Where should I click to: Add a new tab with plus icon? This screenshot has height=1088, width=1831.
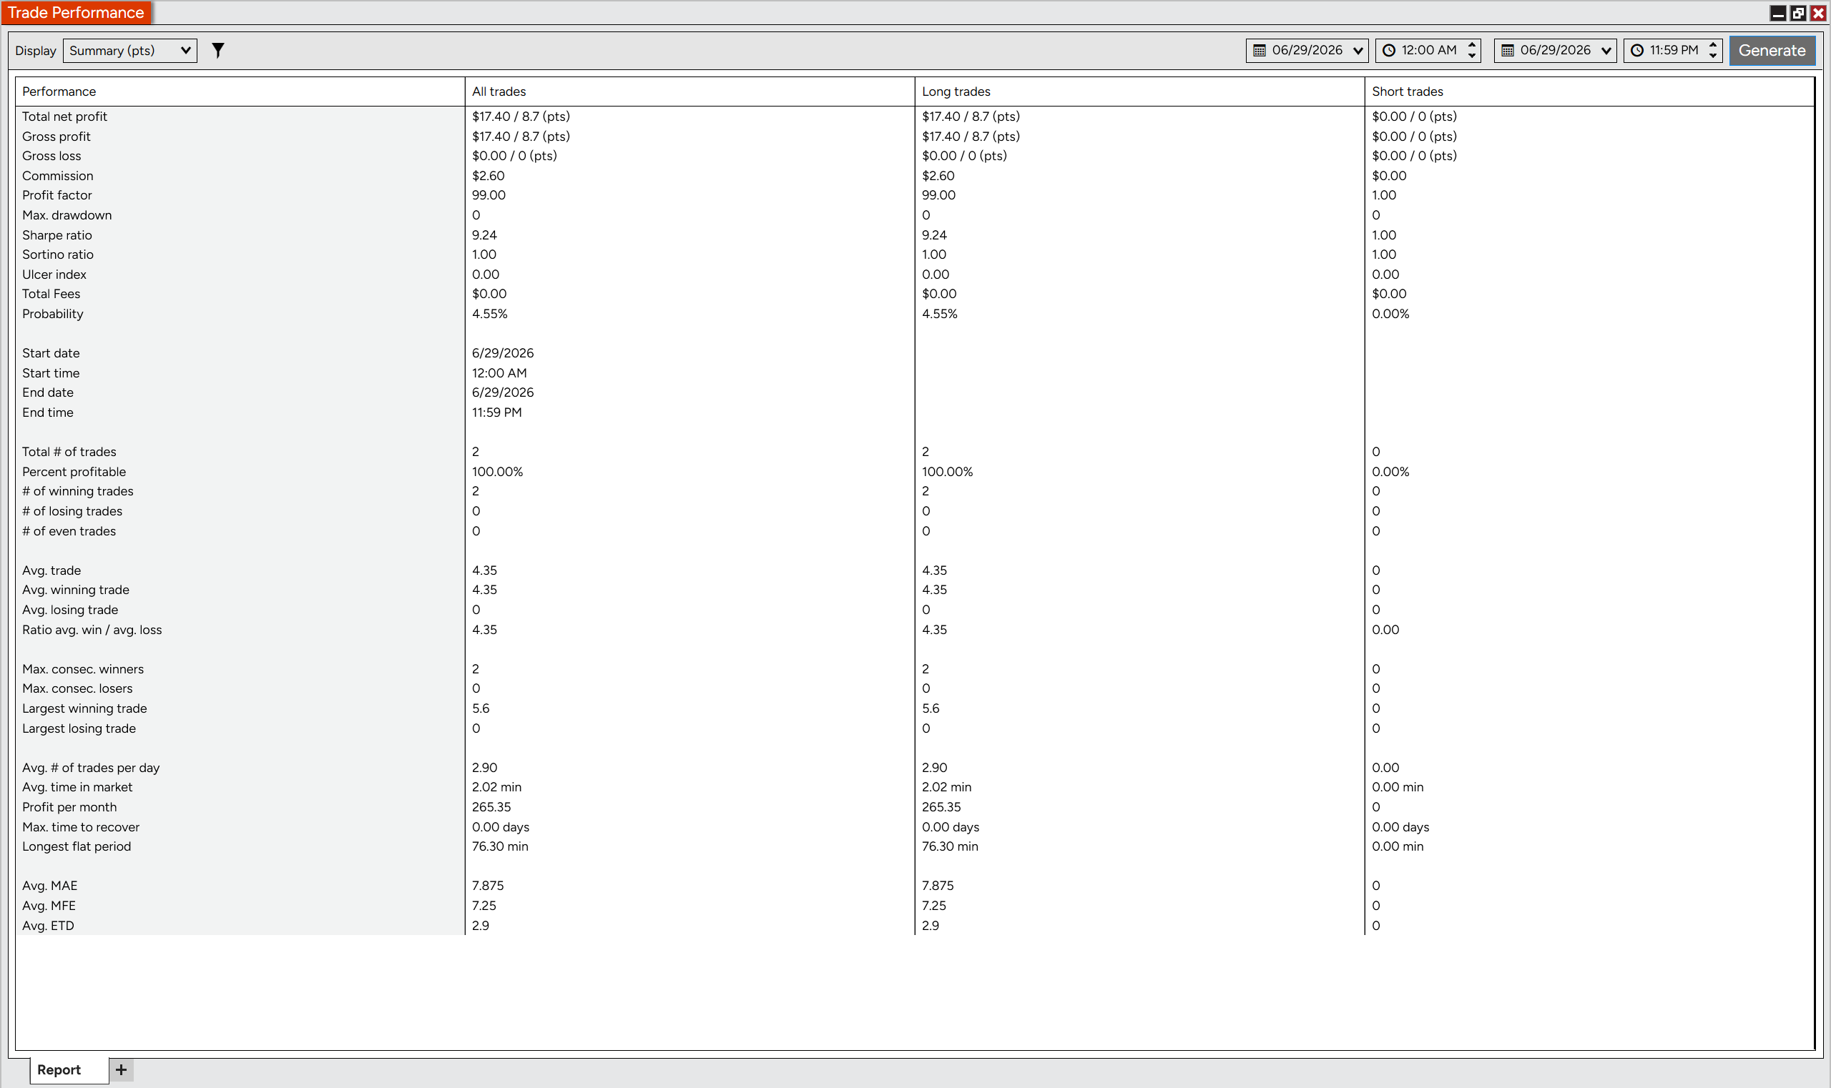point(121,1069)
